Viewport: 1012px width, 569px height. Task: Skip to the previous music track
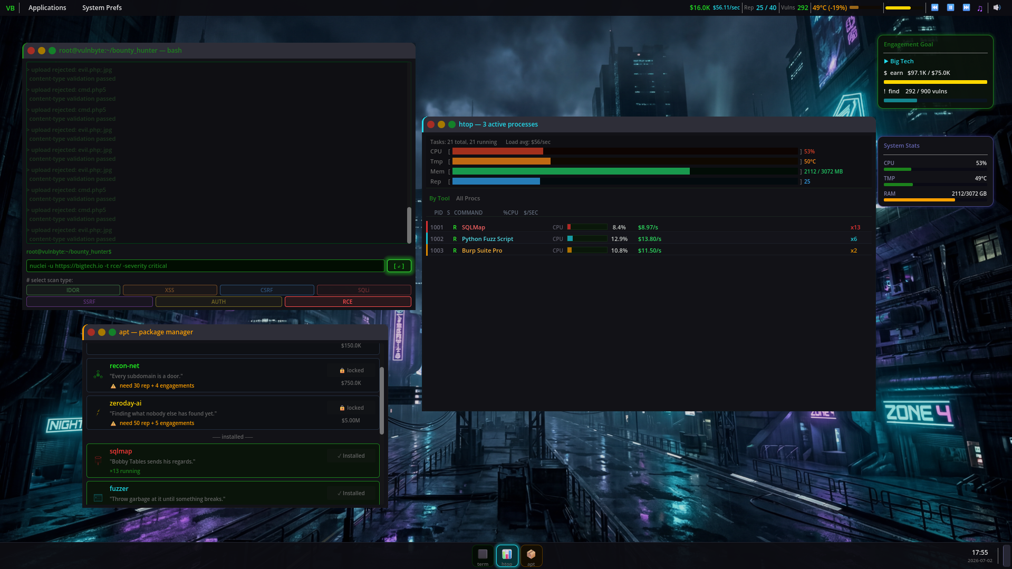click(934, 7)
